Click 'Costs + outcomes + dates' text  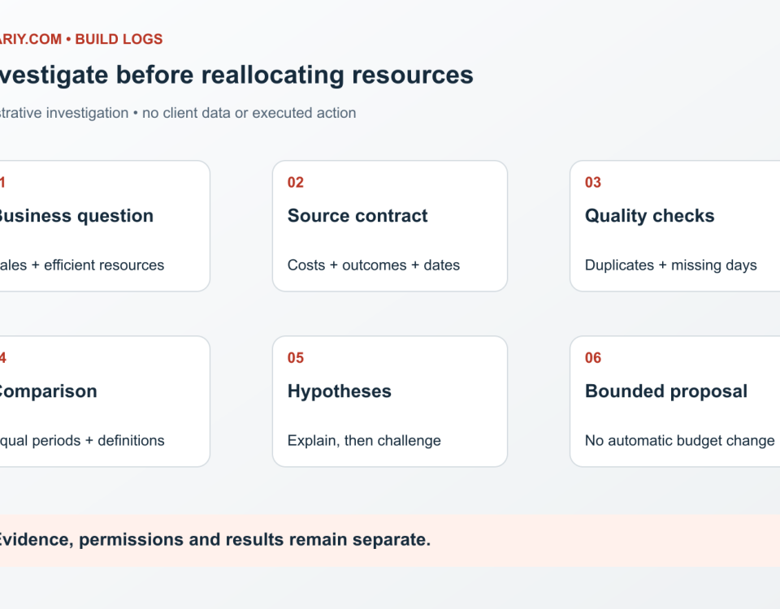pyautogui.click(x=374, y=265)
